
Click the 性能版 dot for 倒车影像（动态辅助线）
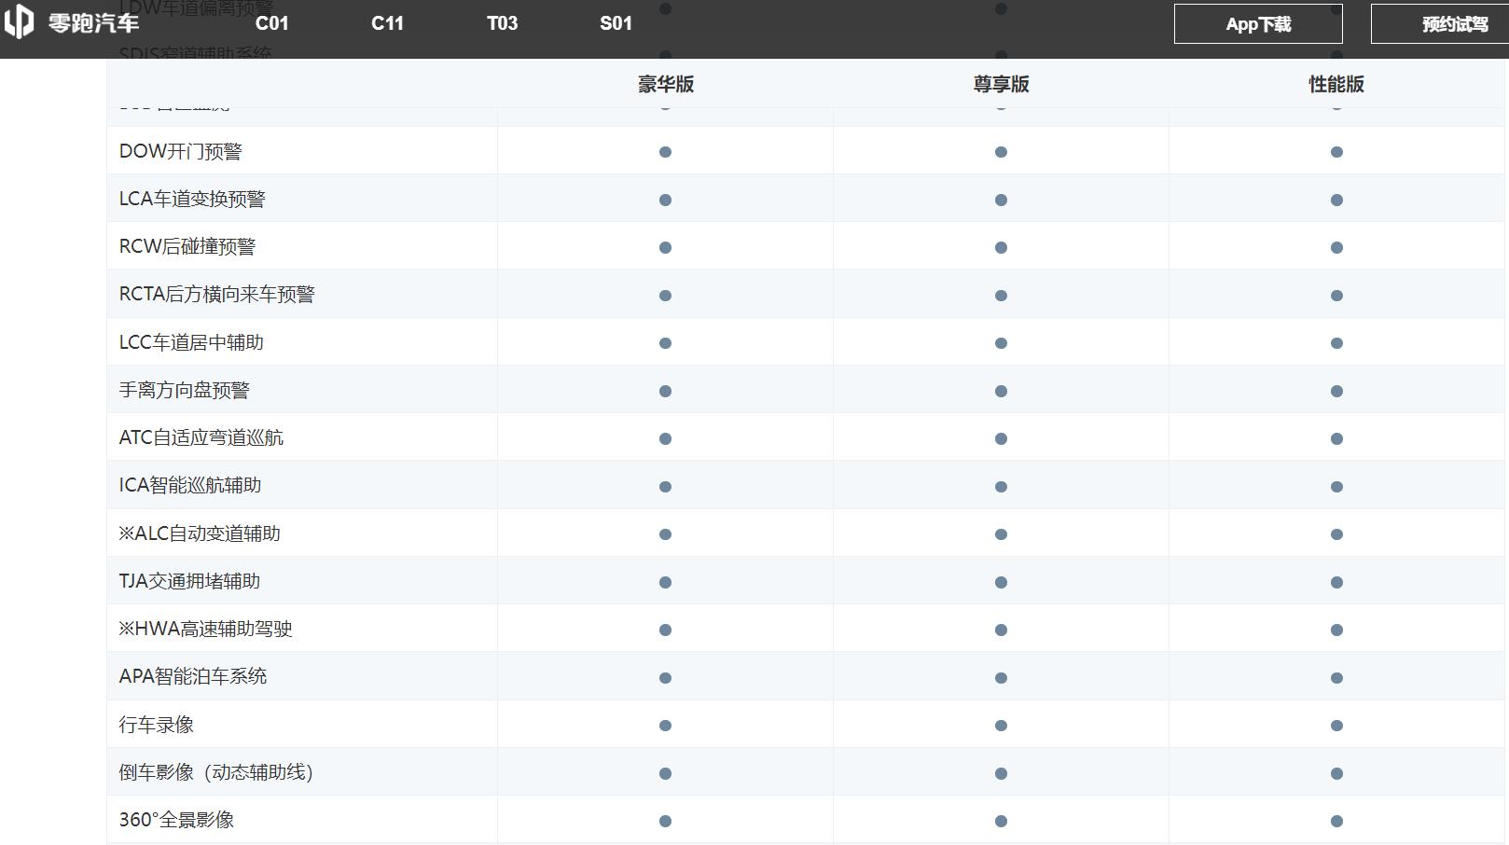[x=1336, y=773]
